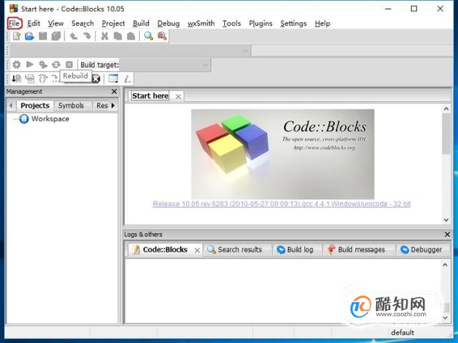458x343 pixels.
Task: Click the Build and run icon
Action: tap(43, 64)
